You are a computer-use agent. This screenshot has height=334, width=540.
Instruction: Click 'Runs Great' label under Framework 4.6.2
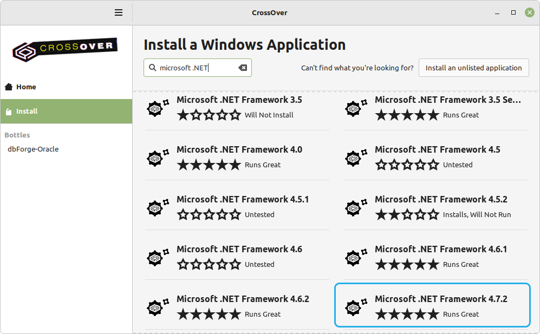pos(263,315)
